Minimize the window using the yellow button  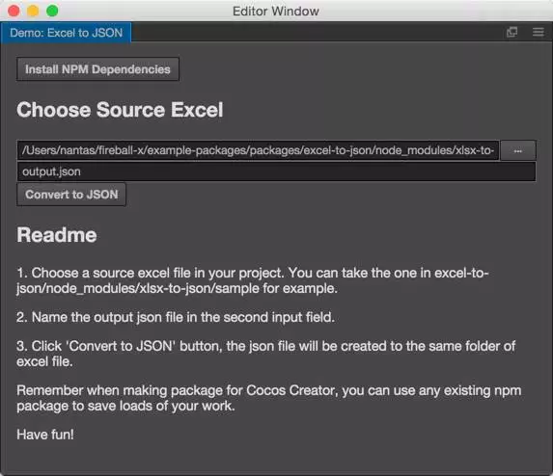33,11
